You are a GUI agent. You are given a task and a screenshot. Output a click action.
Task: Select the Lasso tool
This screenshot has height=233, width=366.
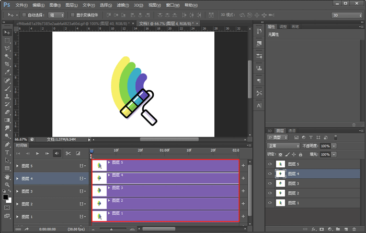tap(7, 48)
